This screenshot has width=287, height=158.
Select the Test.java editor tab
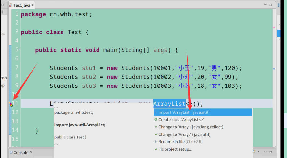coord(21,5)
